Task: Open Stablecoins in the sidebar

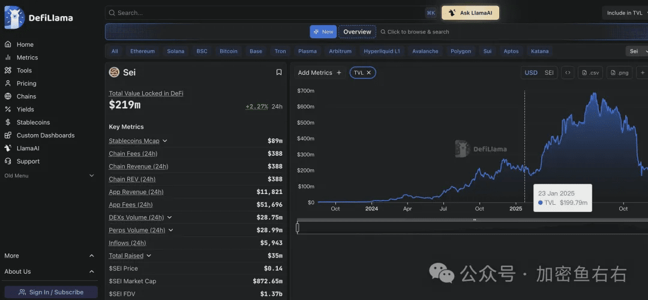Action: [33, 122]
